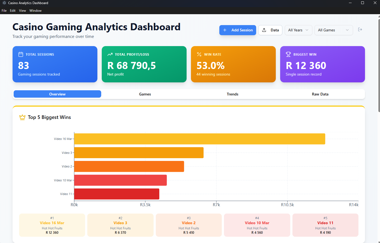Click the R 4 560 amount in card #4

tap(257, 233)
